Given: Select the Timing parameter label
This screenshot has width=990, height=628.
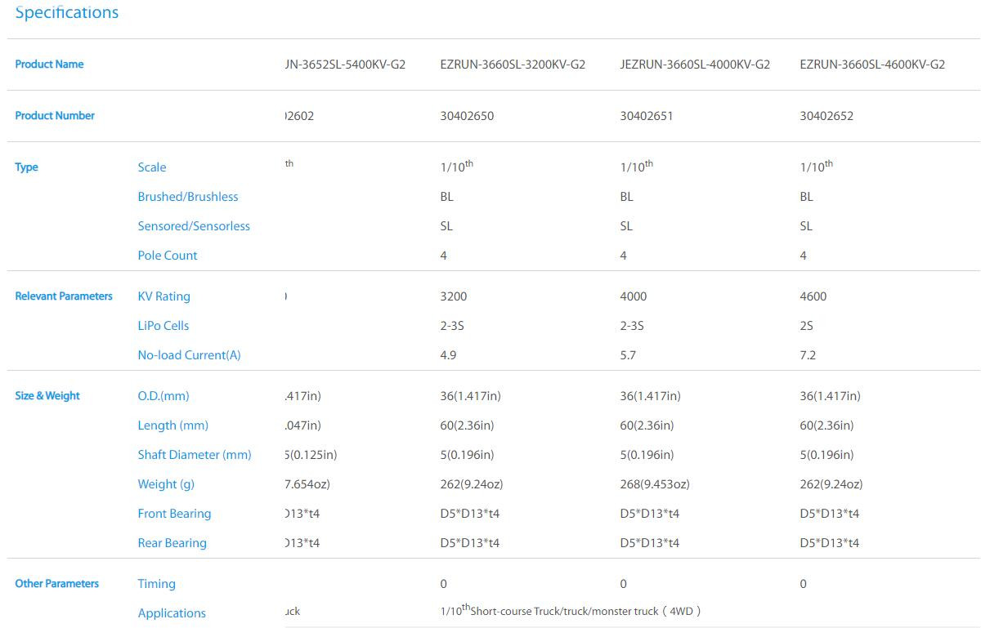Looking at the screenshot, I should point(156,584).
